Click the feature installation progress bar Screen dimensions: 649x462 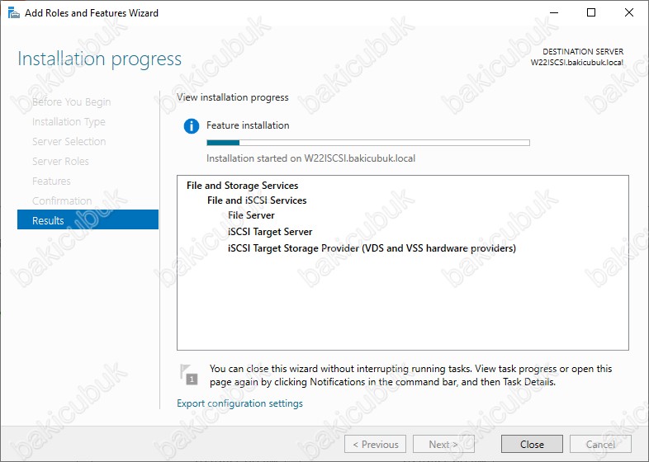(x=368, y=143)
